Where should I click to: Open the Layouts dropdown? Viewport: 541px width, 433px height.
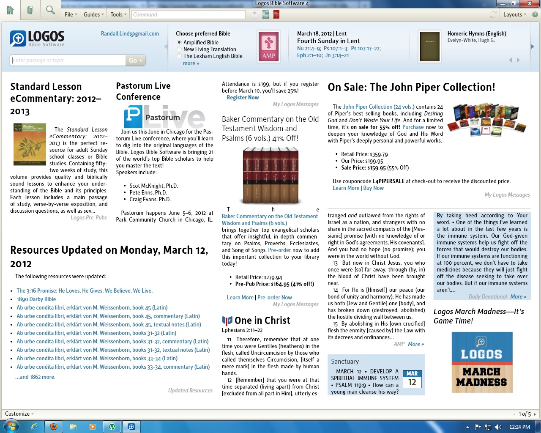[x=514, y=14]
